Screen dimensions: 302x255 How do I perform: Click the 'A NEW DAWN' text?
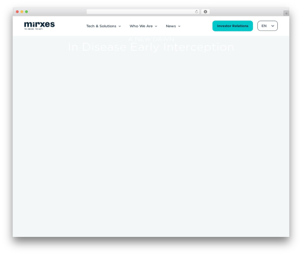(151, 39)
